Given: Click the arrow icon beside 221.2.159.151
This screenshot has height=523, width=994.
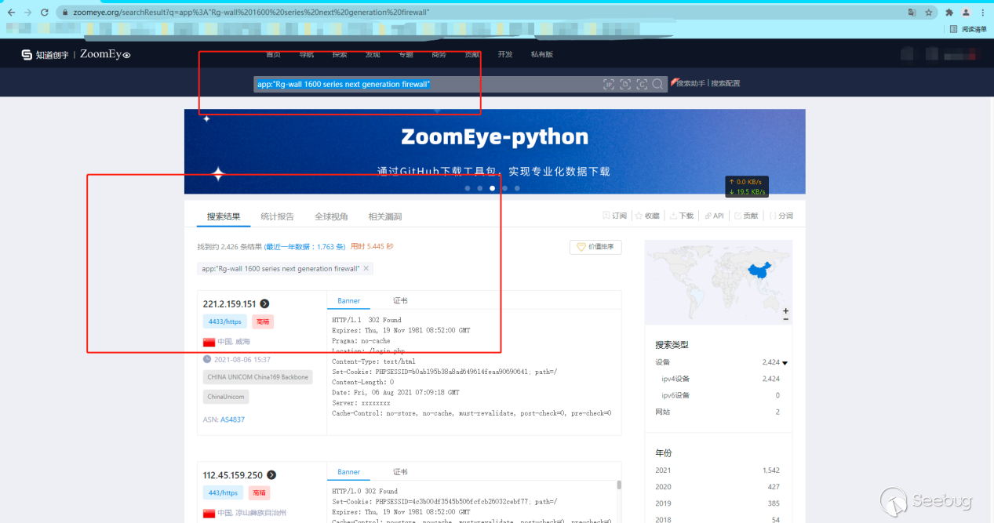Looking at the screenshot, I should point(264,304).
